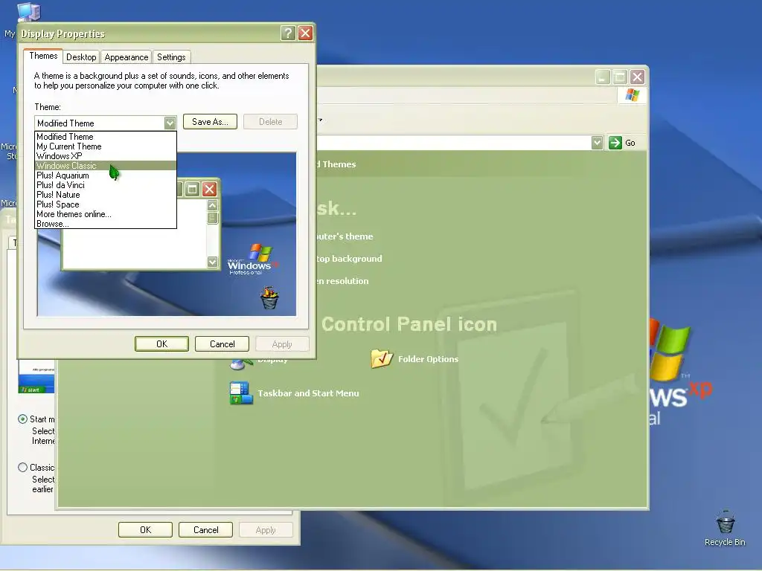Open the Recycle Bin on the desktop

click(725, 529)
